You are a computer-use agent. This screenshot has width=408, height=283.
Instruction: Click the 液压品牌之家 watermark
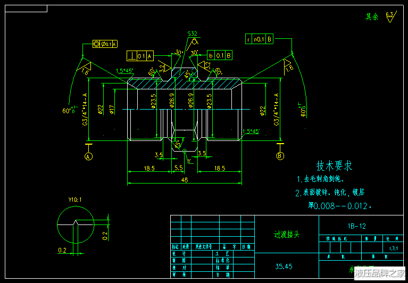379,273
